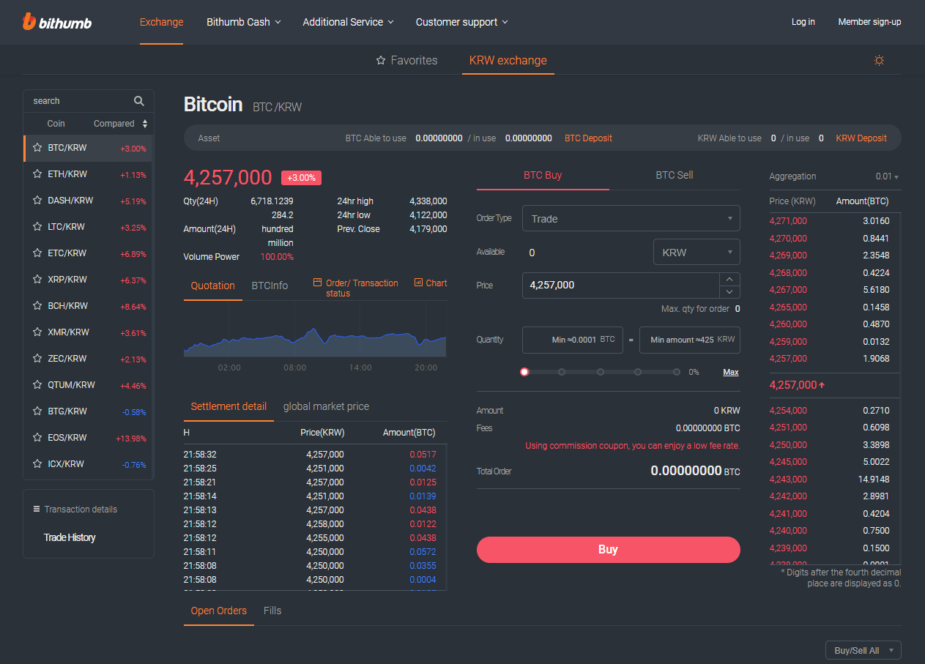This screenshot has width=925, height=664.
Task: Click Member sign-up link
Action: (x=869, y=22)
